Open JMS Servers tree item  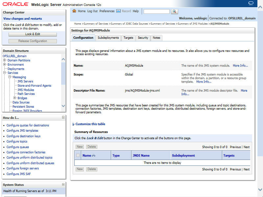point(25,81)
